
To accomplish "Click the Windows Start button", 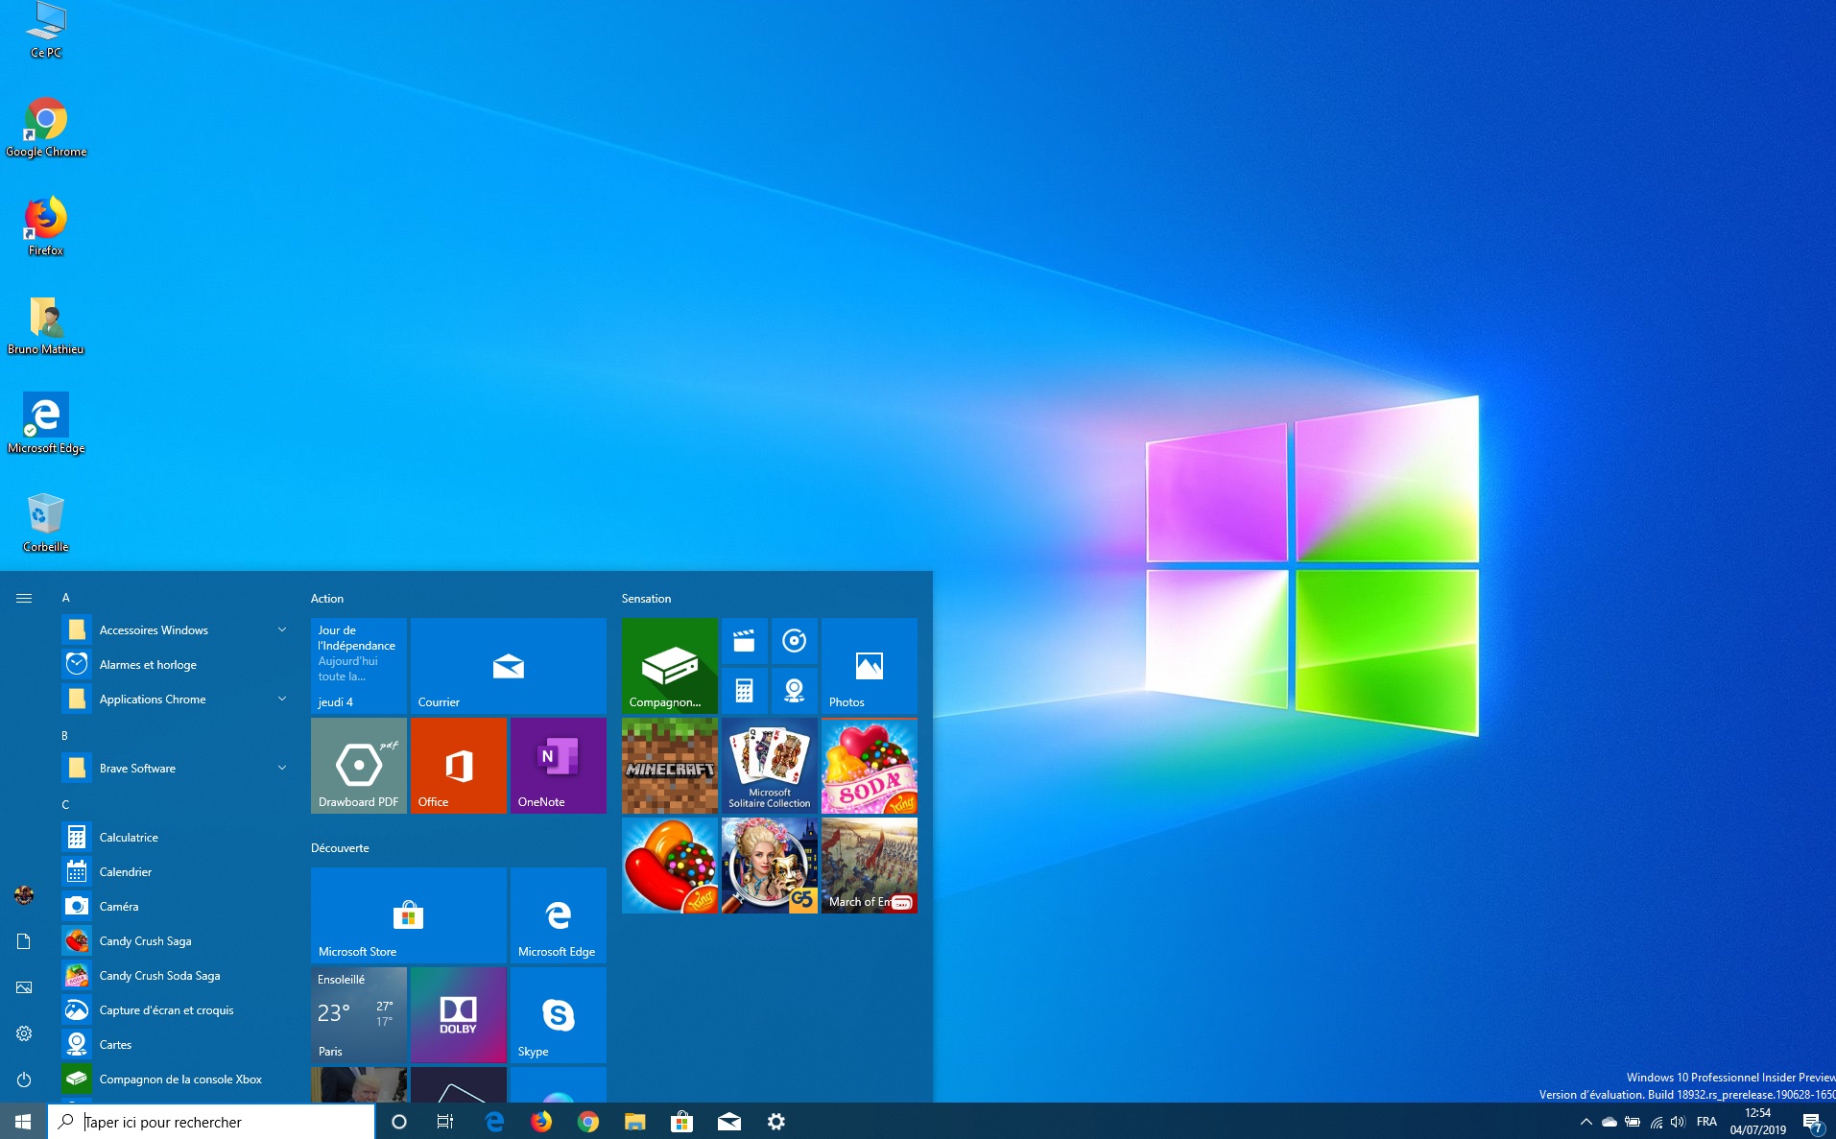I will [x=24, y=1121].
